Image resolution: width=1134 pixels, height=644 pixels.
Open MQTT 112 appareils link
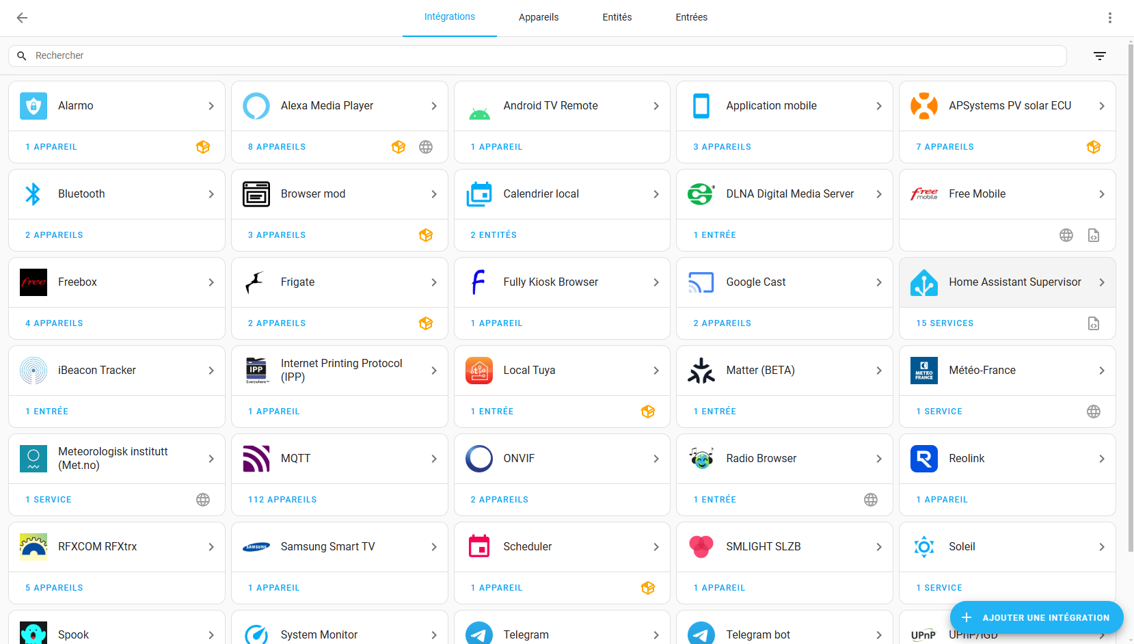282,500
